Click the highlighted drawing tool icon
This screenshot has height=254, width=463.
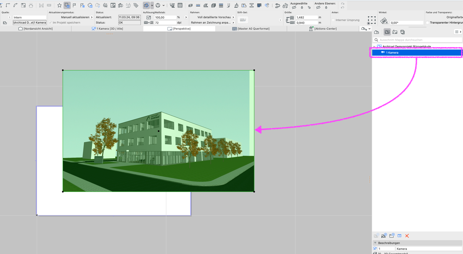click(x=67, y=5)
